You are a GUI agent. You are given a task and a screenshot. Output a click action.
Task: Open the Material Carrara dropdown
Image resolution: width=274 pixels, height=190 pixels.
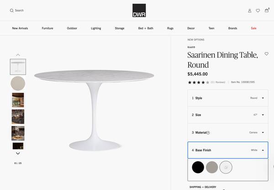263,132
